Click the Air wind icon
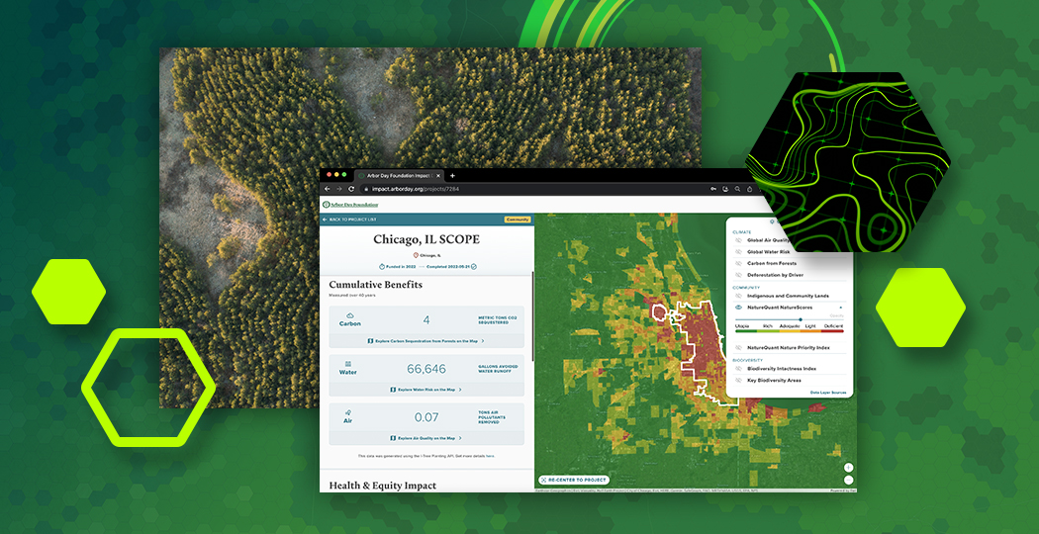This screenshot has width=1039, height=534. pyautogui.click(x=348, y=412)
